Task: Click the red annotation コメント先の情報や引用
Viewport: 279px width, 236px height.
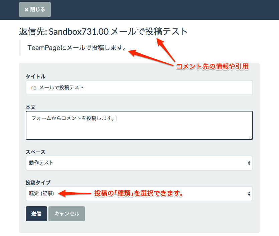Action: pos(212,66)
